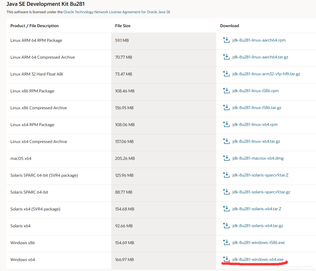Download jdk-8u281-linux-x64.rpm link
Viewport: 316px width, 271px height.
point(255,125)
